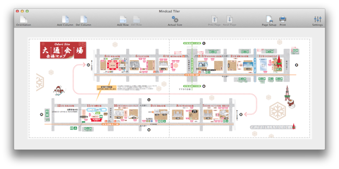Open Settings sliders icon
This screenshot has height=169, width=339.
coord(317,19)
